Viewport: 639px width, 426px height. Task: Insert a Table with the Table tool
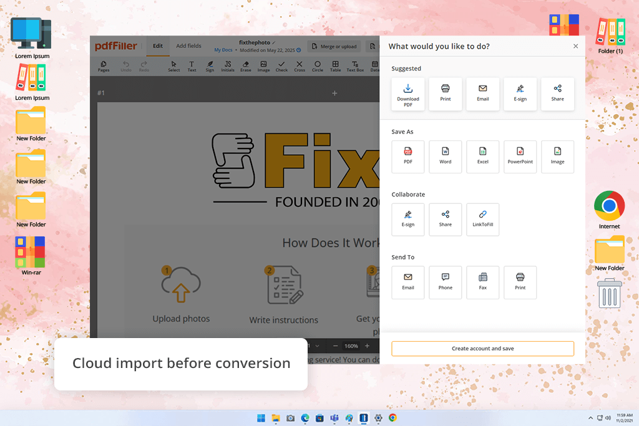335,66
